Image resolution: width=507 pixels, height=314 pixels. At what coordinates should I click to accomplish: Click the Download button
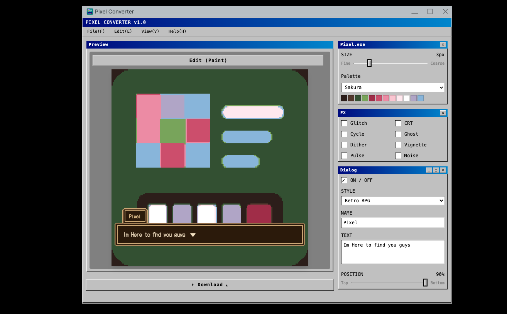(x=210, y=285)
